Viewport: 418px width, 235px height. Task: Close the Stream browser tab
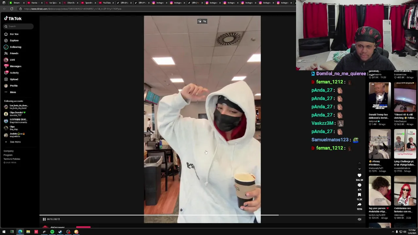(x=24, y=3)
